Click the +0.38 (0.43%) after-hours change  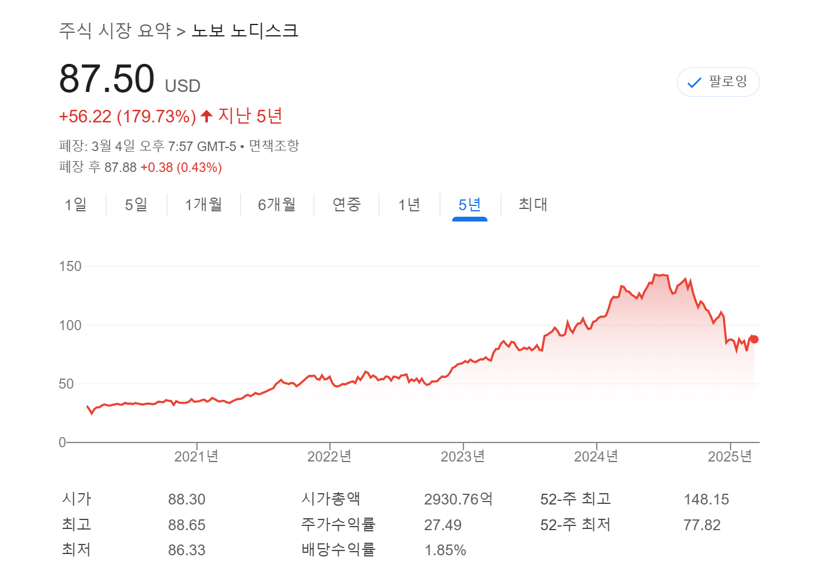point(181,167)
